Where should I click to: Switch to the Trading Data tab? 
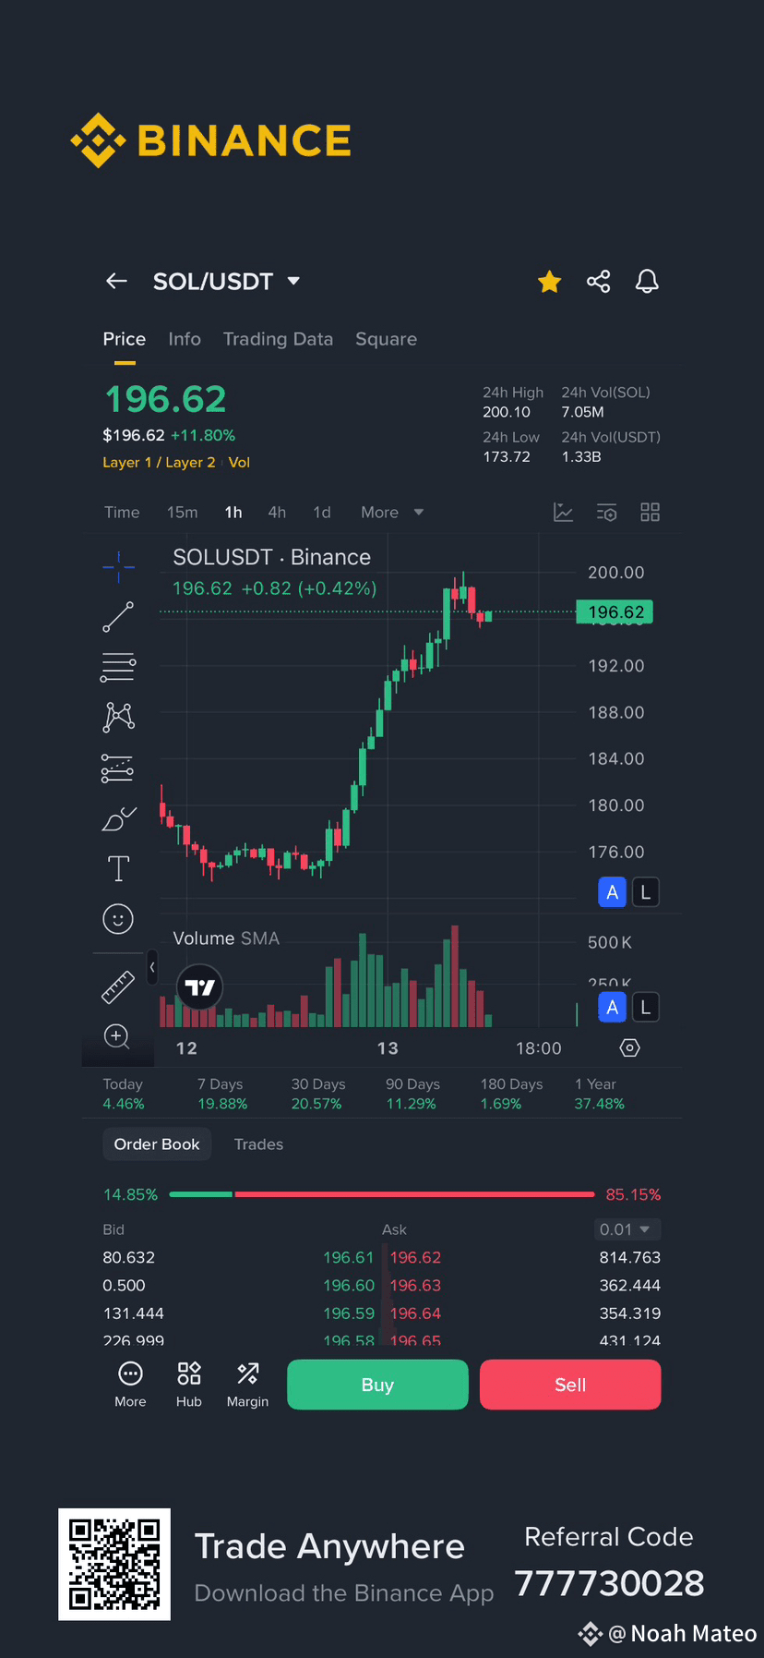[x=278, y=339]
